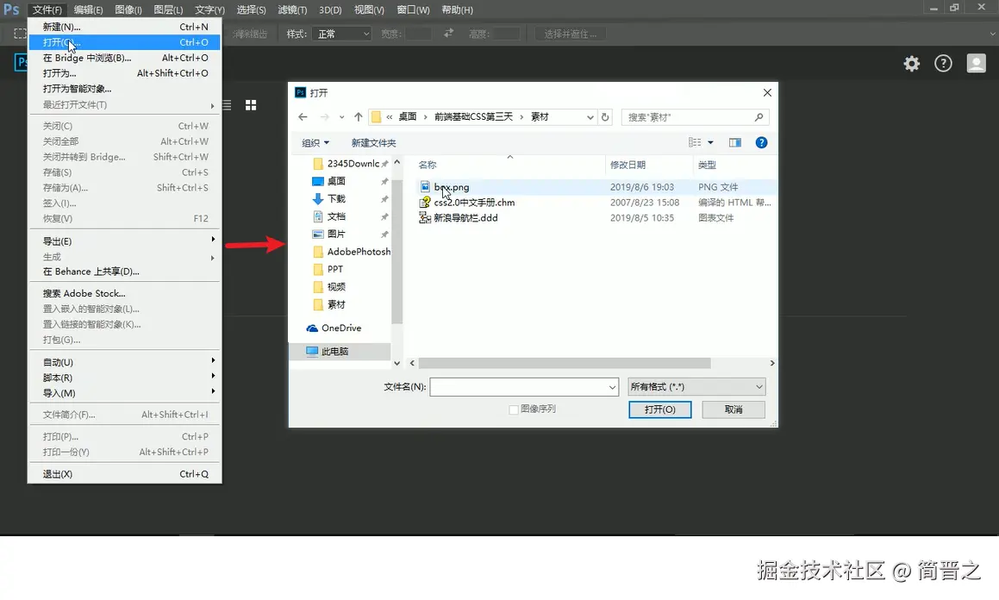999x600 pixels.
Task: Click the 打开(O) button in dialog
Action: tap(660, 409)
